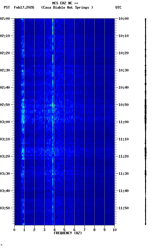The image size is (158, 248).
Task: Click the '10:40' UTC time label
Action: point(124,88)
